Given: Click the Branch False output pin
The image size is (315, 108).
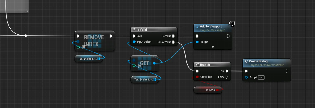Looking at the screenshot, I should (227, 77).
